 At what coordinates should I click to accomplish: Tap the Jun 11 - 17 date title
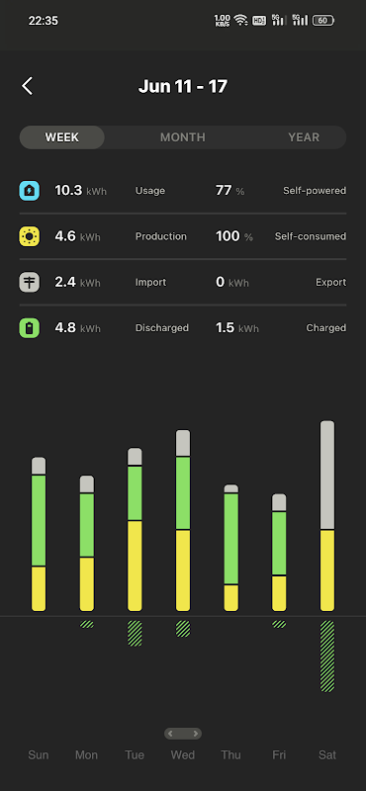pos(183,86)
